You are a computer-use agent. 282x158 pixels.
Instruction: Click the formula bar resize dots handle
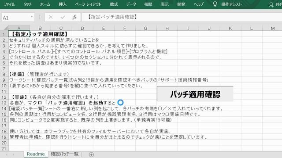(40, 17)
